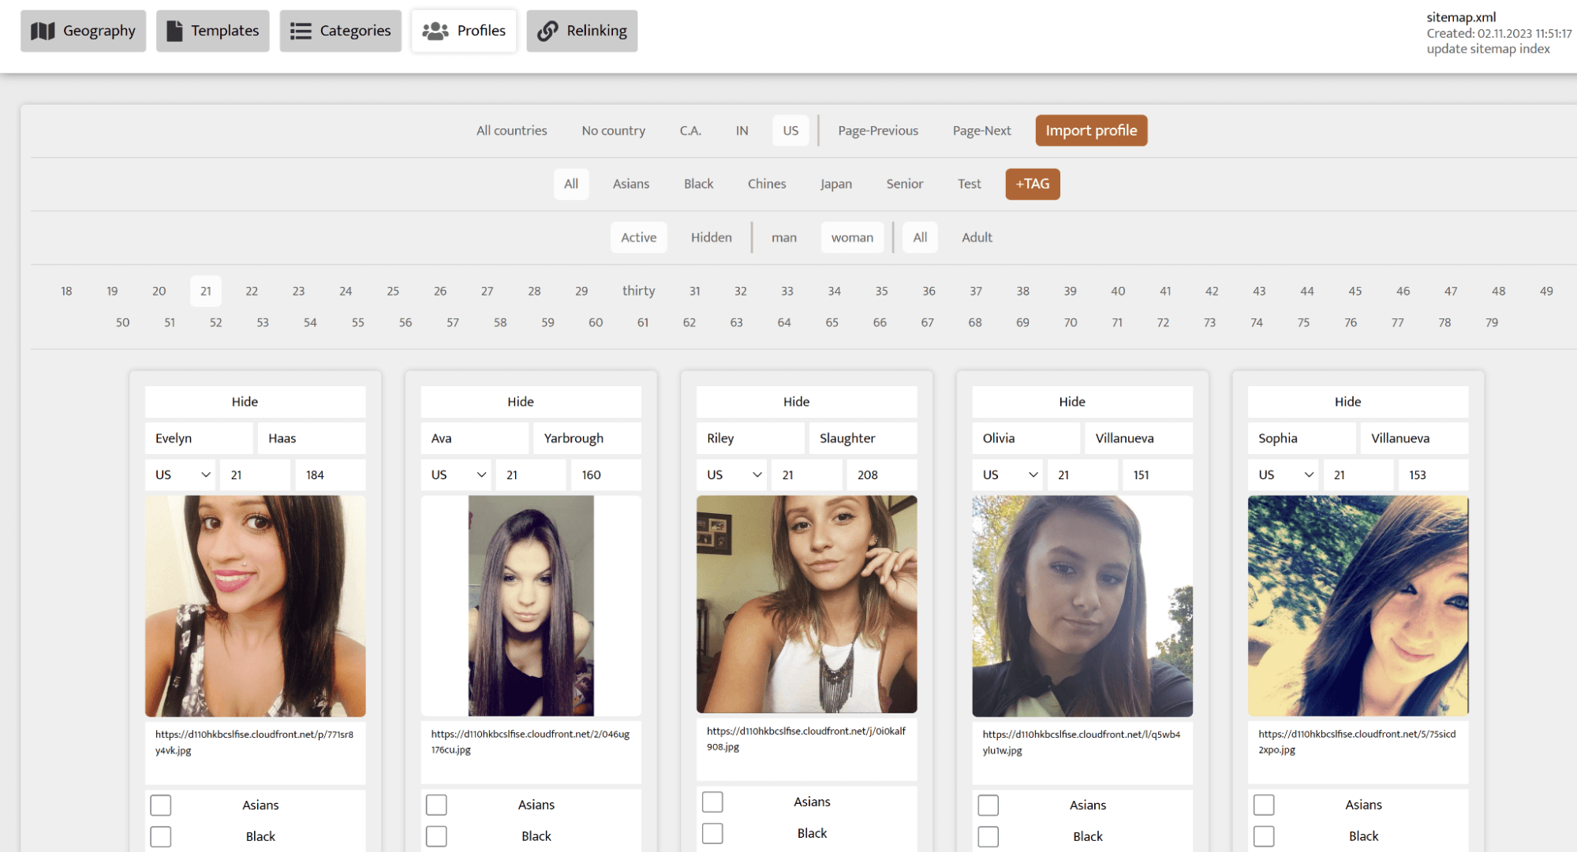Open country dropdown for Sophia Villanueva
Screen dimensions: 1577x852
1285,475
